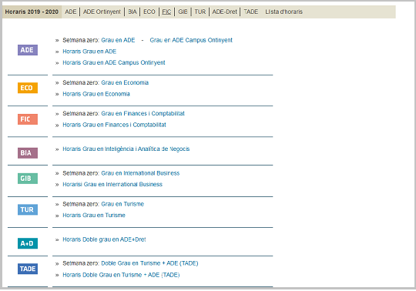
Task: Click the teal A+D degree badge
Action: point(28,243)
